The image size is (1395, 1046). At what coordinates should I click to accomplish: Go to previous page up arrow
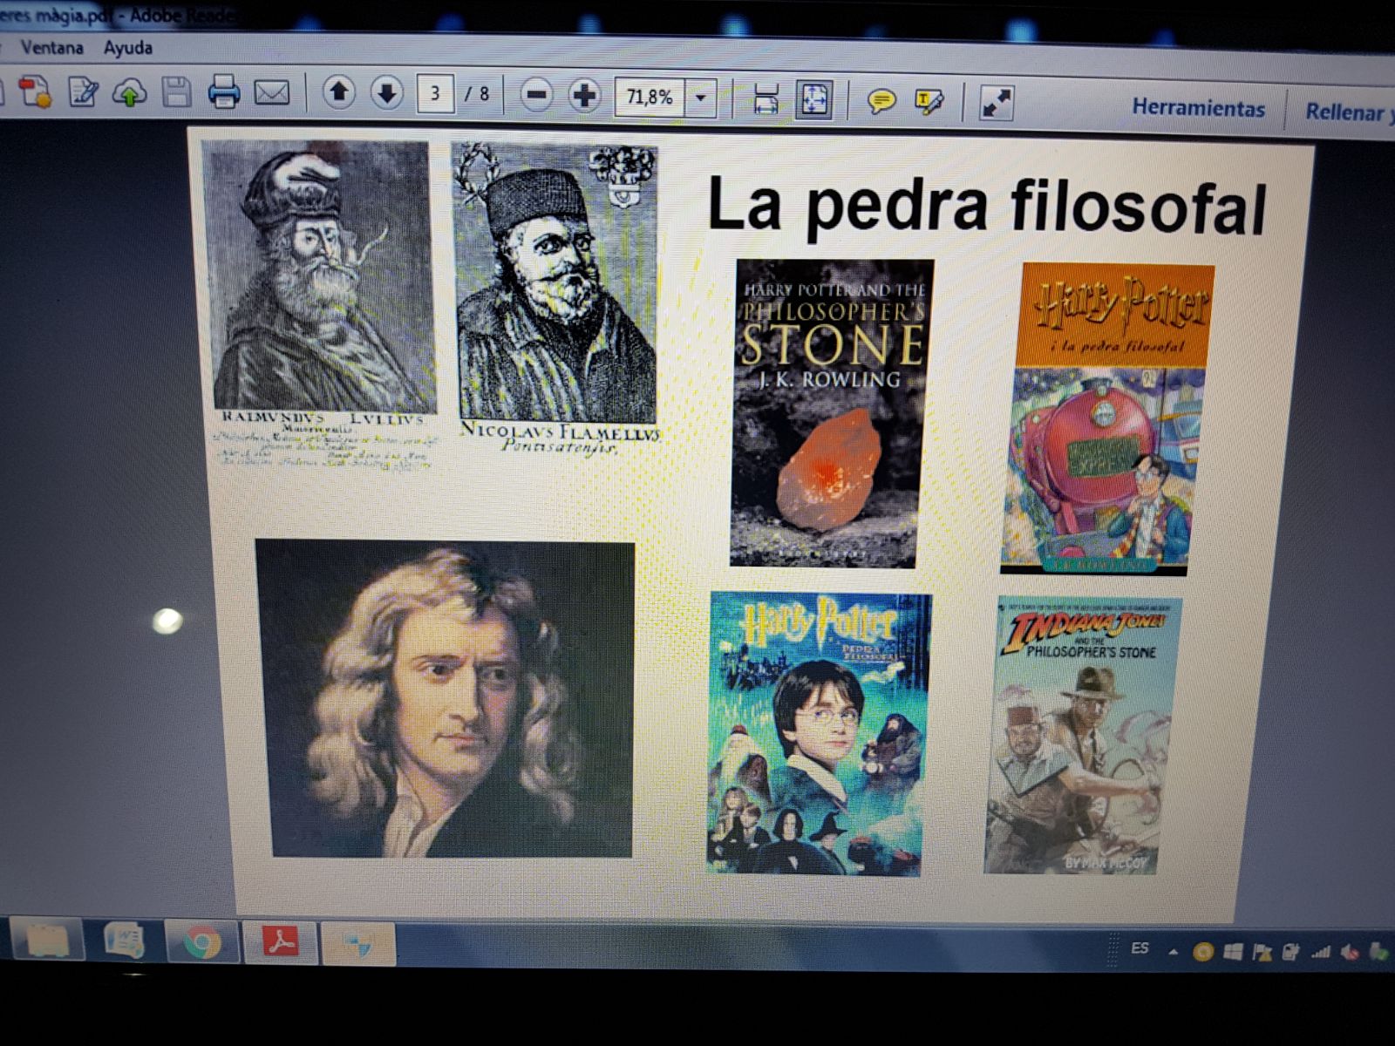pos(338,92)
